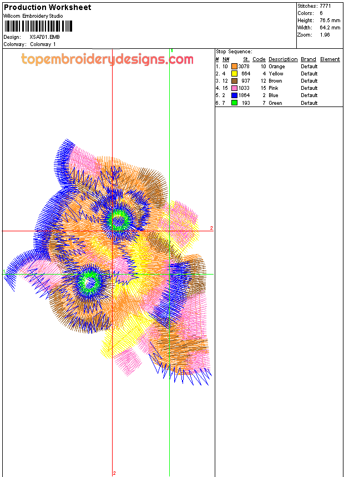The width and height of the screenshot is (344, 477).
Task: Click the Pink color swatch in stop sequence
Action: 234,88
